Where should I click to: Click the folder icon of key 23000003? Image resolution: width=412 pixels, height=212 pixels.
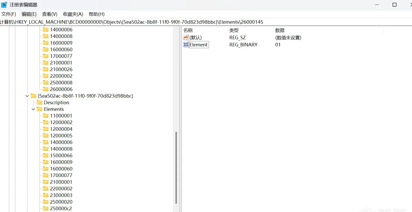click(x=46, y=195)
